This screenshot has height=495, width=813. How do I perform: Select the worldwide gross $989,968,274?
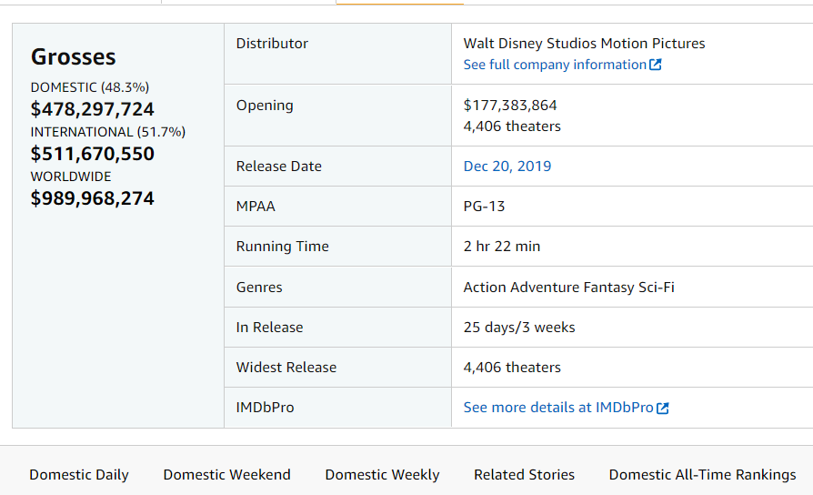92,198
